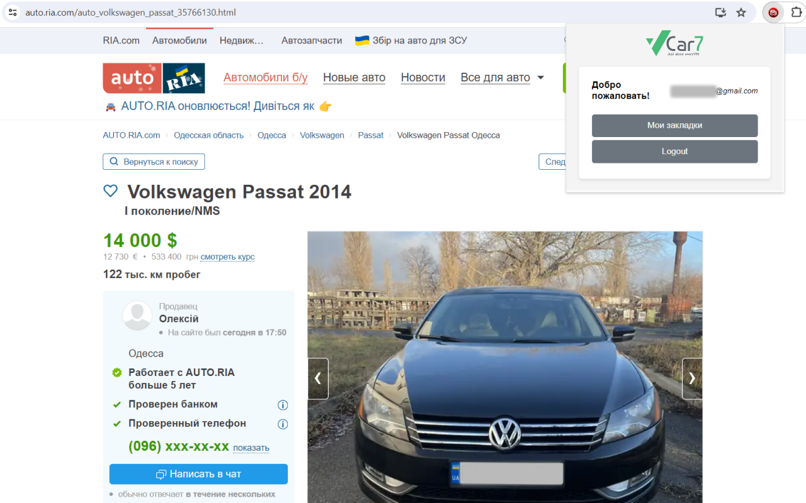Bookmark this page with the star icon
Image resolution: width=806 pixels, height=503 pixels.
click(x=741, y=13)
